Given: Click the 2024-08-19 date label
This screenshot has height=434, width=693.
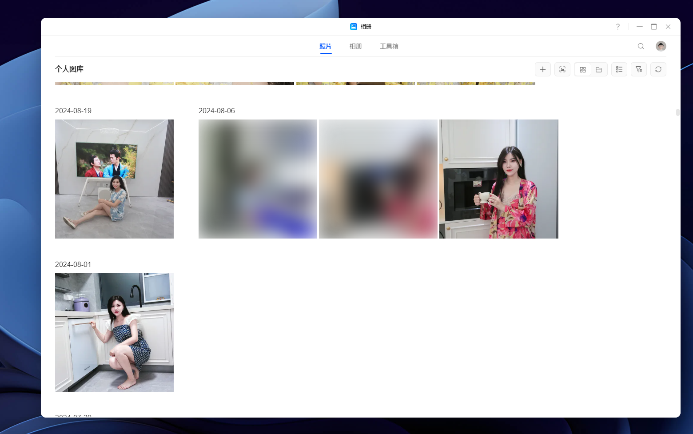Looking at the screenshot, I should [x=73, y=111].
